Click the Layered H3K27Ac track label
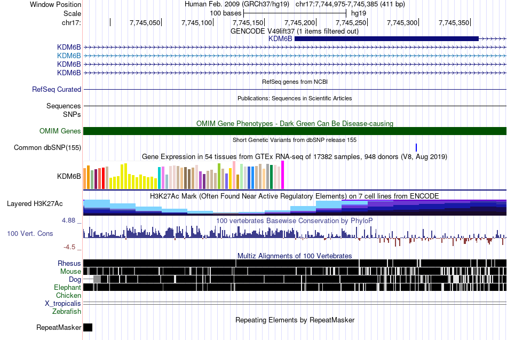This screenshot has height=340, width=507. click(x=35, y=204)
